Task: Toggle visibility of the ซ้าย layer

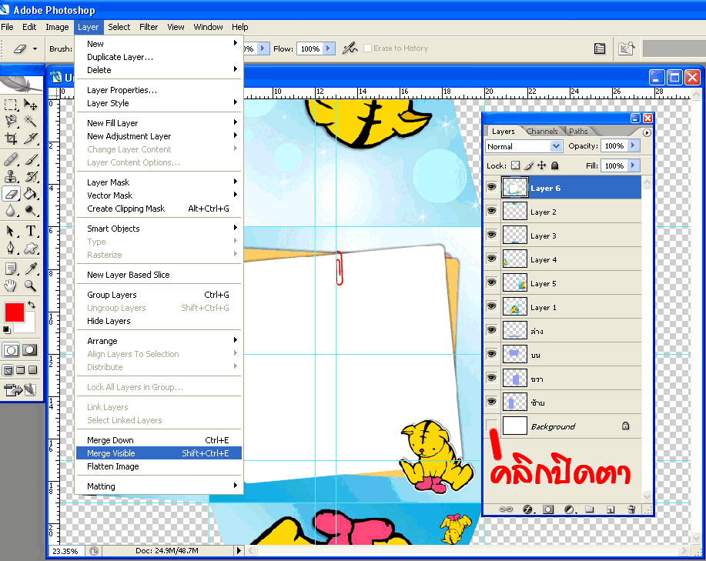Action: click(492, 402)
